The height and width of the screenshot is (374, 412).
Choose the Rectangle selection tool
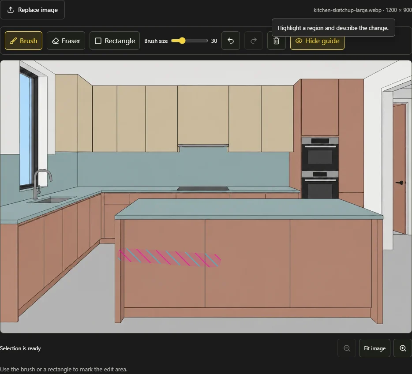click(115, 41)
